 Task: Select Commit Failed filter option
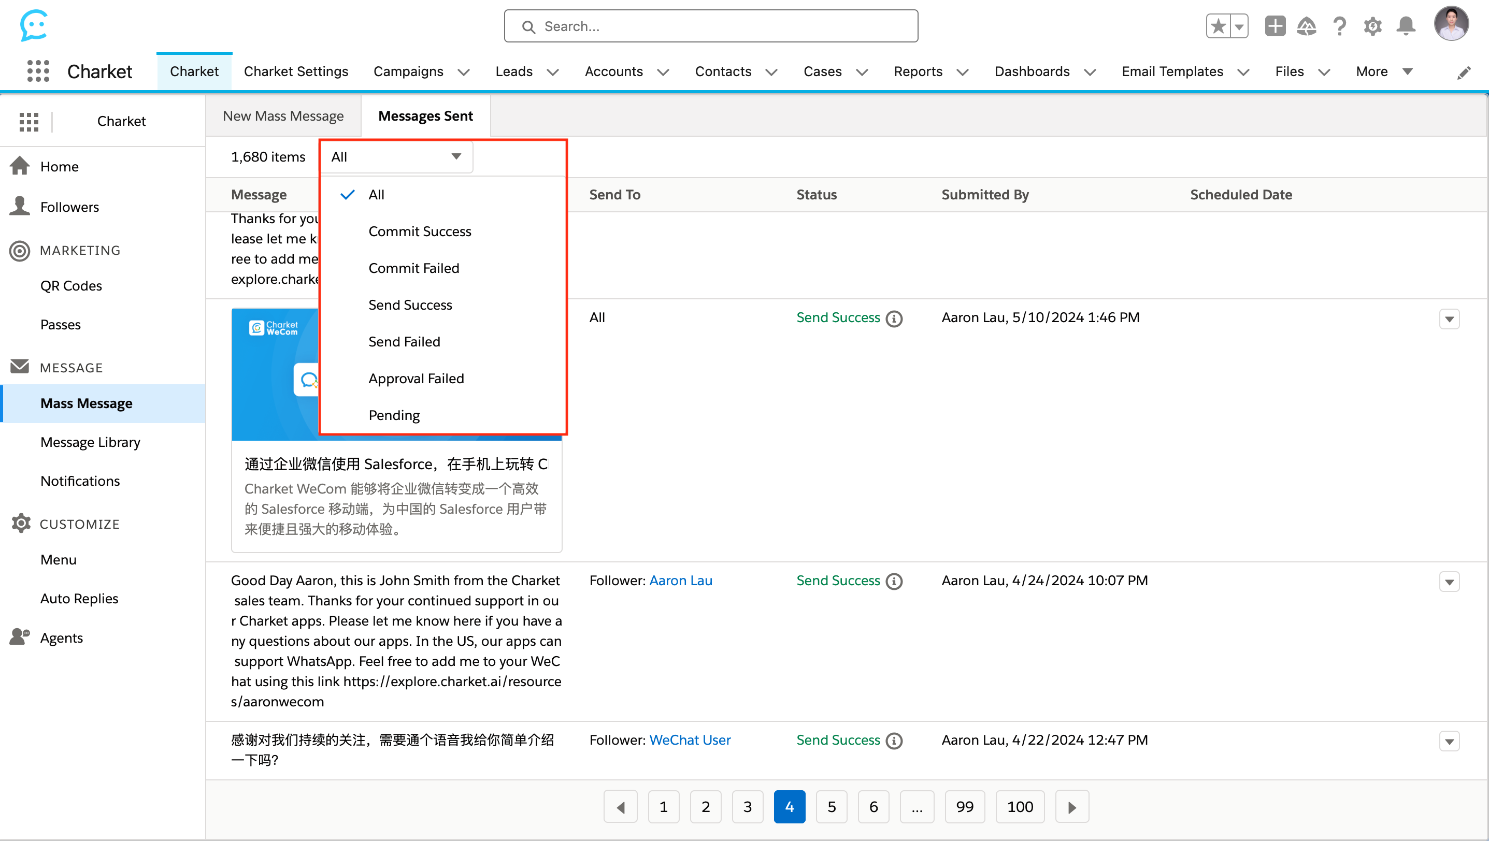coord(443,269)
